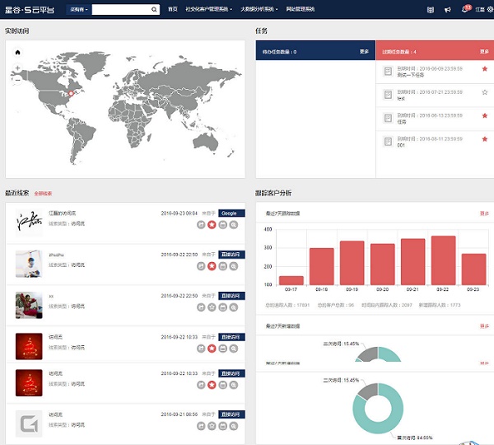Click the red 全部线索 link

(43, 194)
